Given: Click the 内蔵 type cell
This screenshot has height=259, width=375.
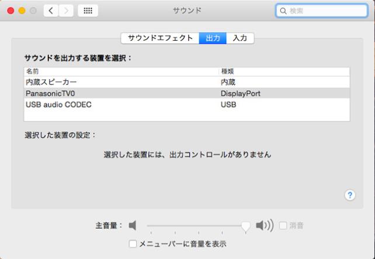Looking at the screenshot, I should tap(228, 82).
